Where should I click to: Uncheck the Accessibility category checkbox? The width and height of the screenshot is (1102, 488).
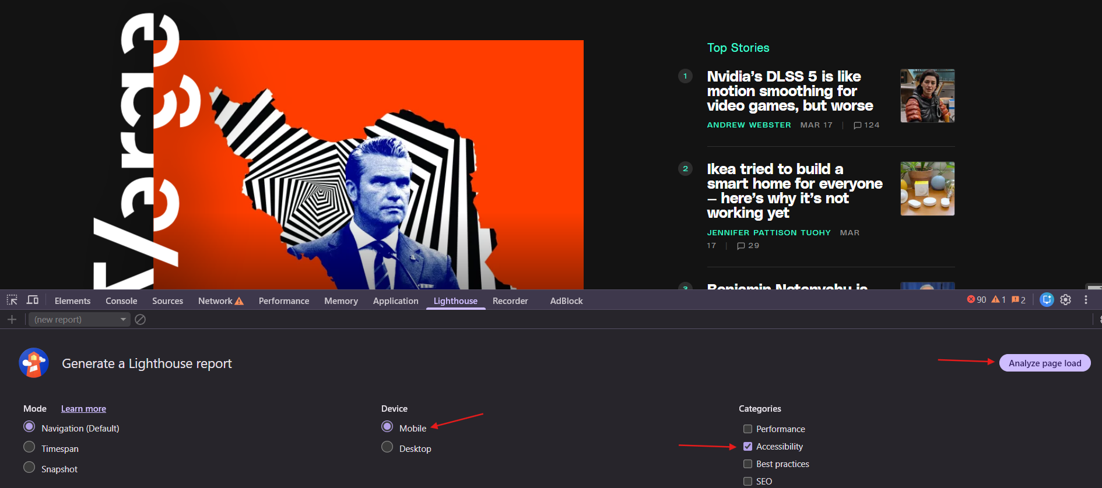pyautogui.click(x=747, y=447)
